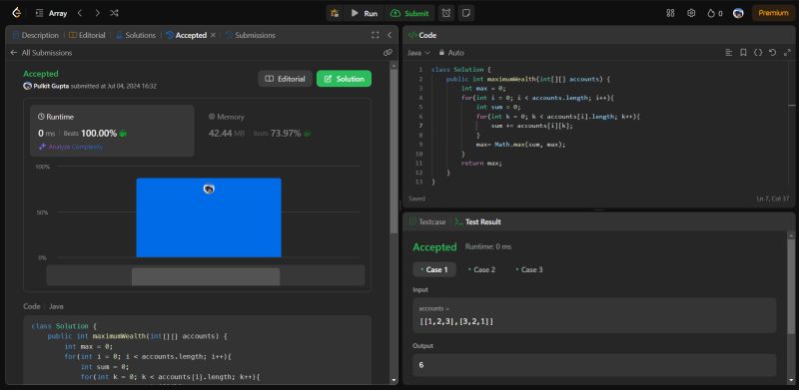Open the Editorial button in submission

click(x=286, y=79)
